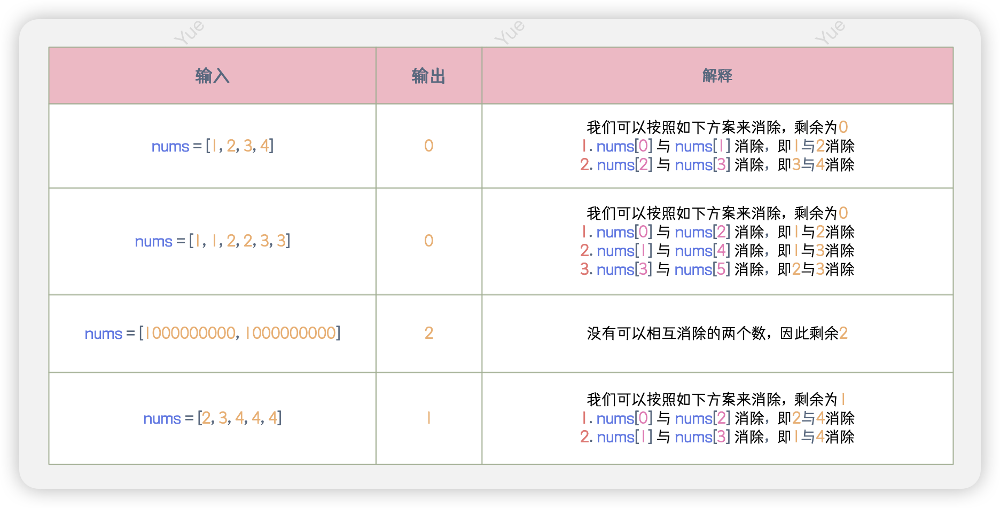The height and width of the screenshot is (508, 1000).
Task: Click the top-left Yue watermark
Action: [x=189, y=33]
